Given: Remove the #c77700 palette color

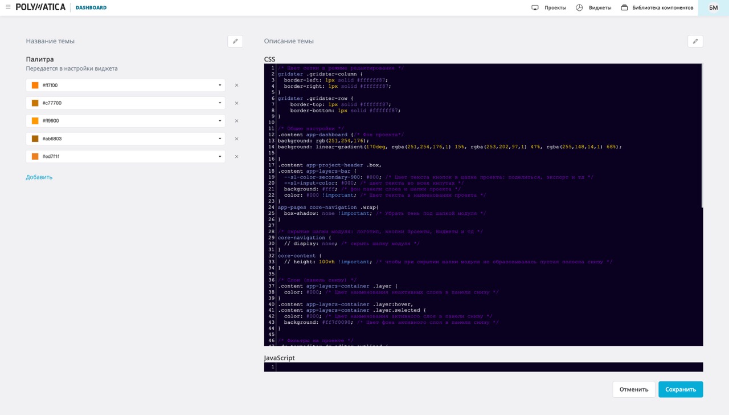Looking at the screenshot, I should (x=237, y=103).
